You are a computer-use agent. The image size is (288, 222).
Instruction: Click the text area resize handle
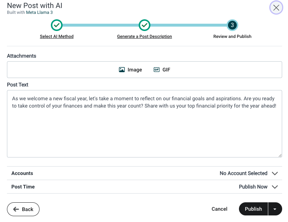point(280,155)
